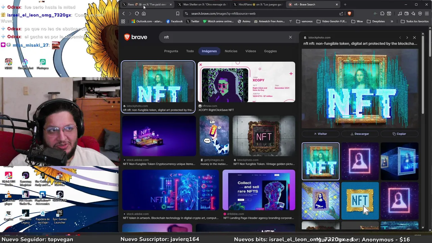Open Brave Shields lion icon
The width and height of the screenshot is (432, 243).
pyautogui.click(x=349, y=13)
